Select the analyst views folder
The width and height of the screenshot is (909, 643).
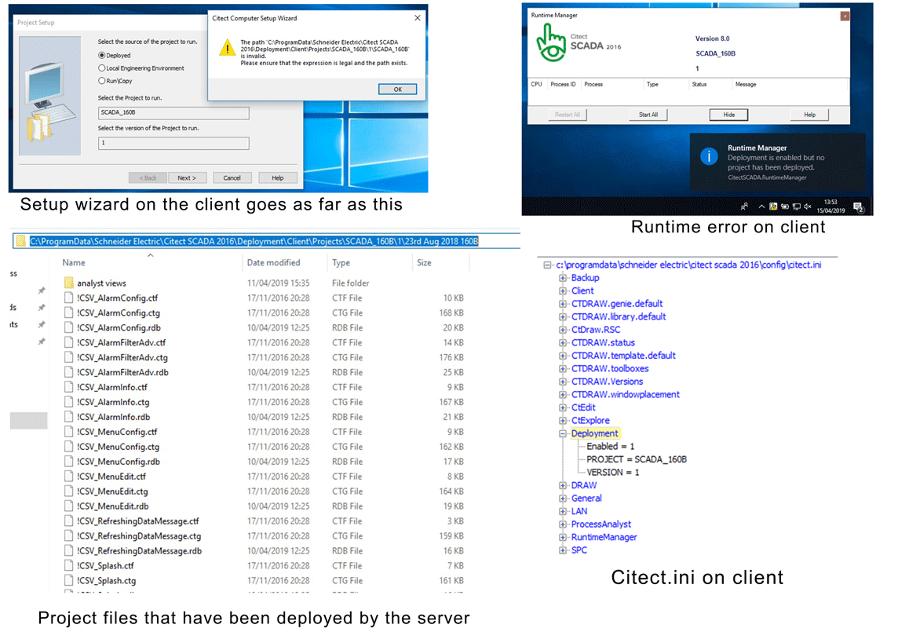tap(101, 283)
